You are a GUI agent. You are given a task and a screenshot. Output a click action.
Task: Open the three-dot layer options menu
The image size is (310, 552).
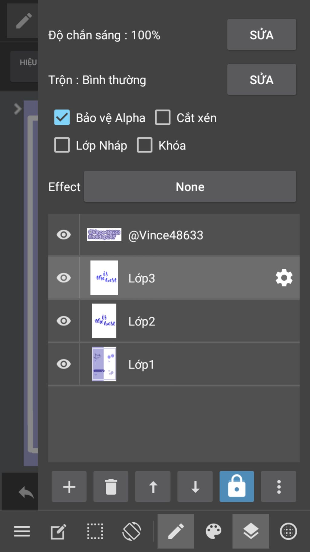[279, 486]
